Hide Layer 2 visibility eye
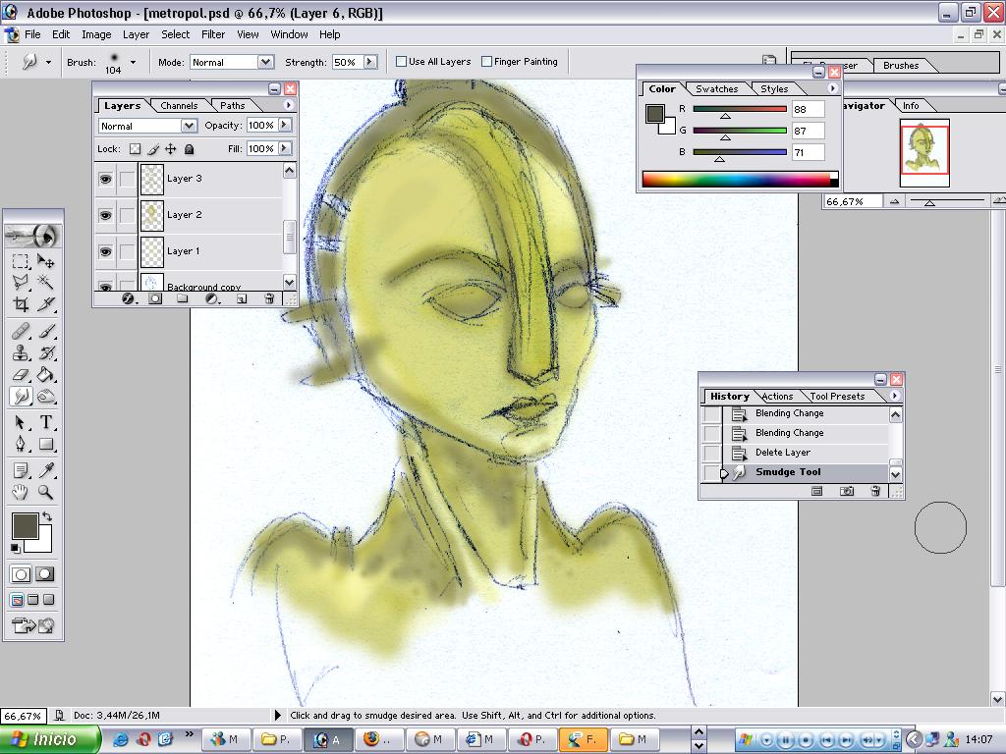 click(106, 215)
